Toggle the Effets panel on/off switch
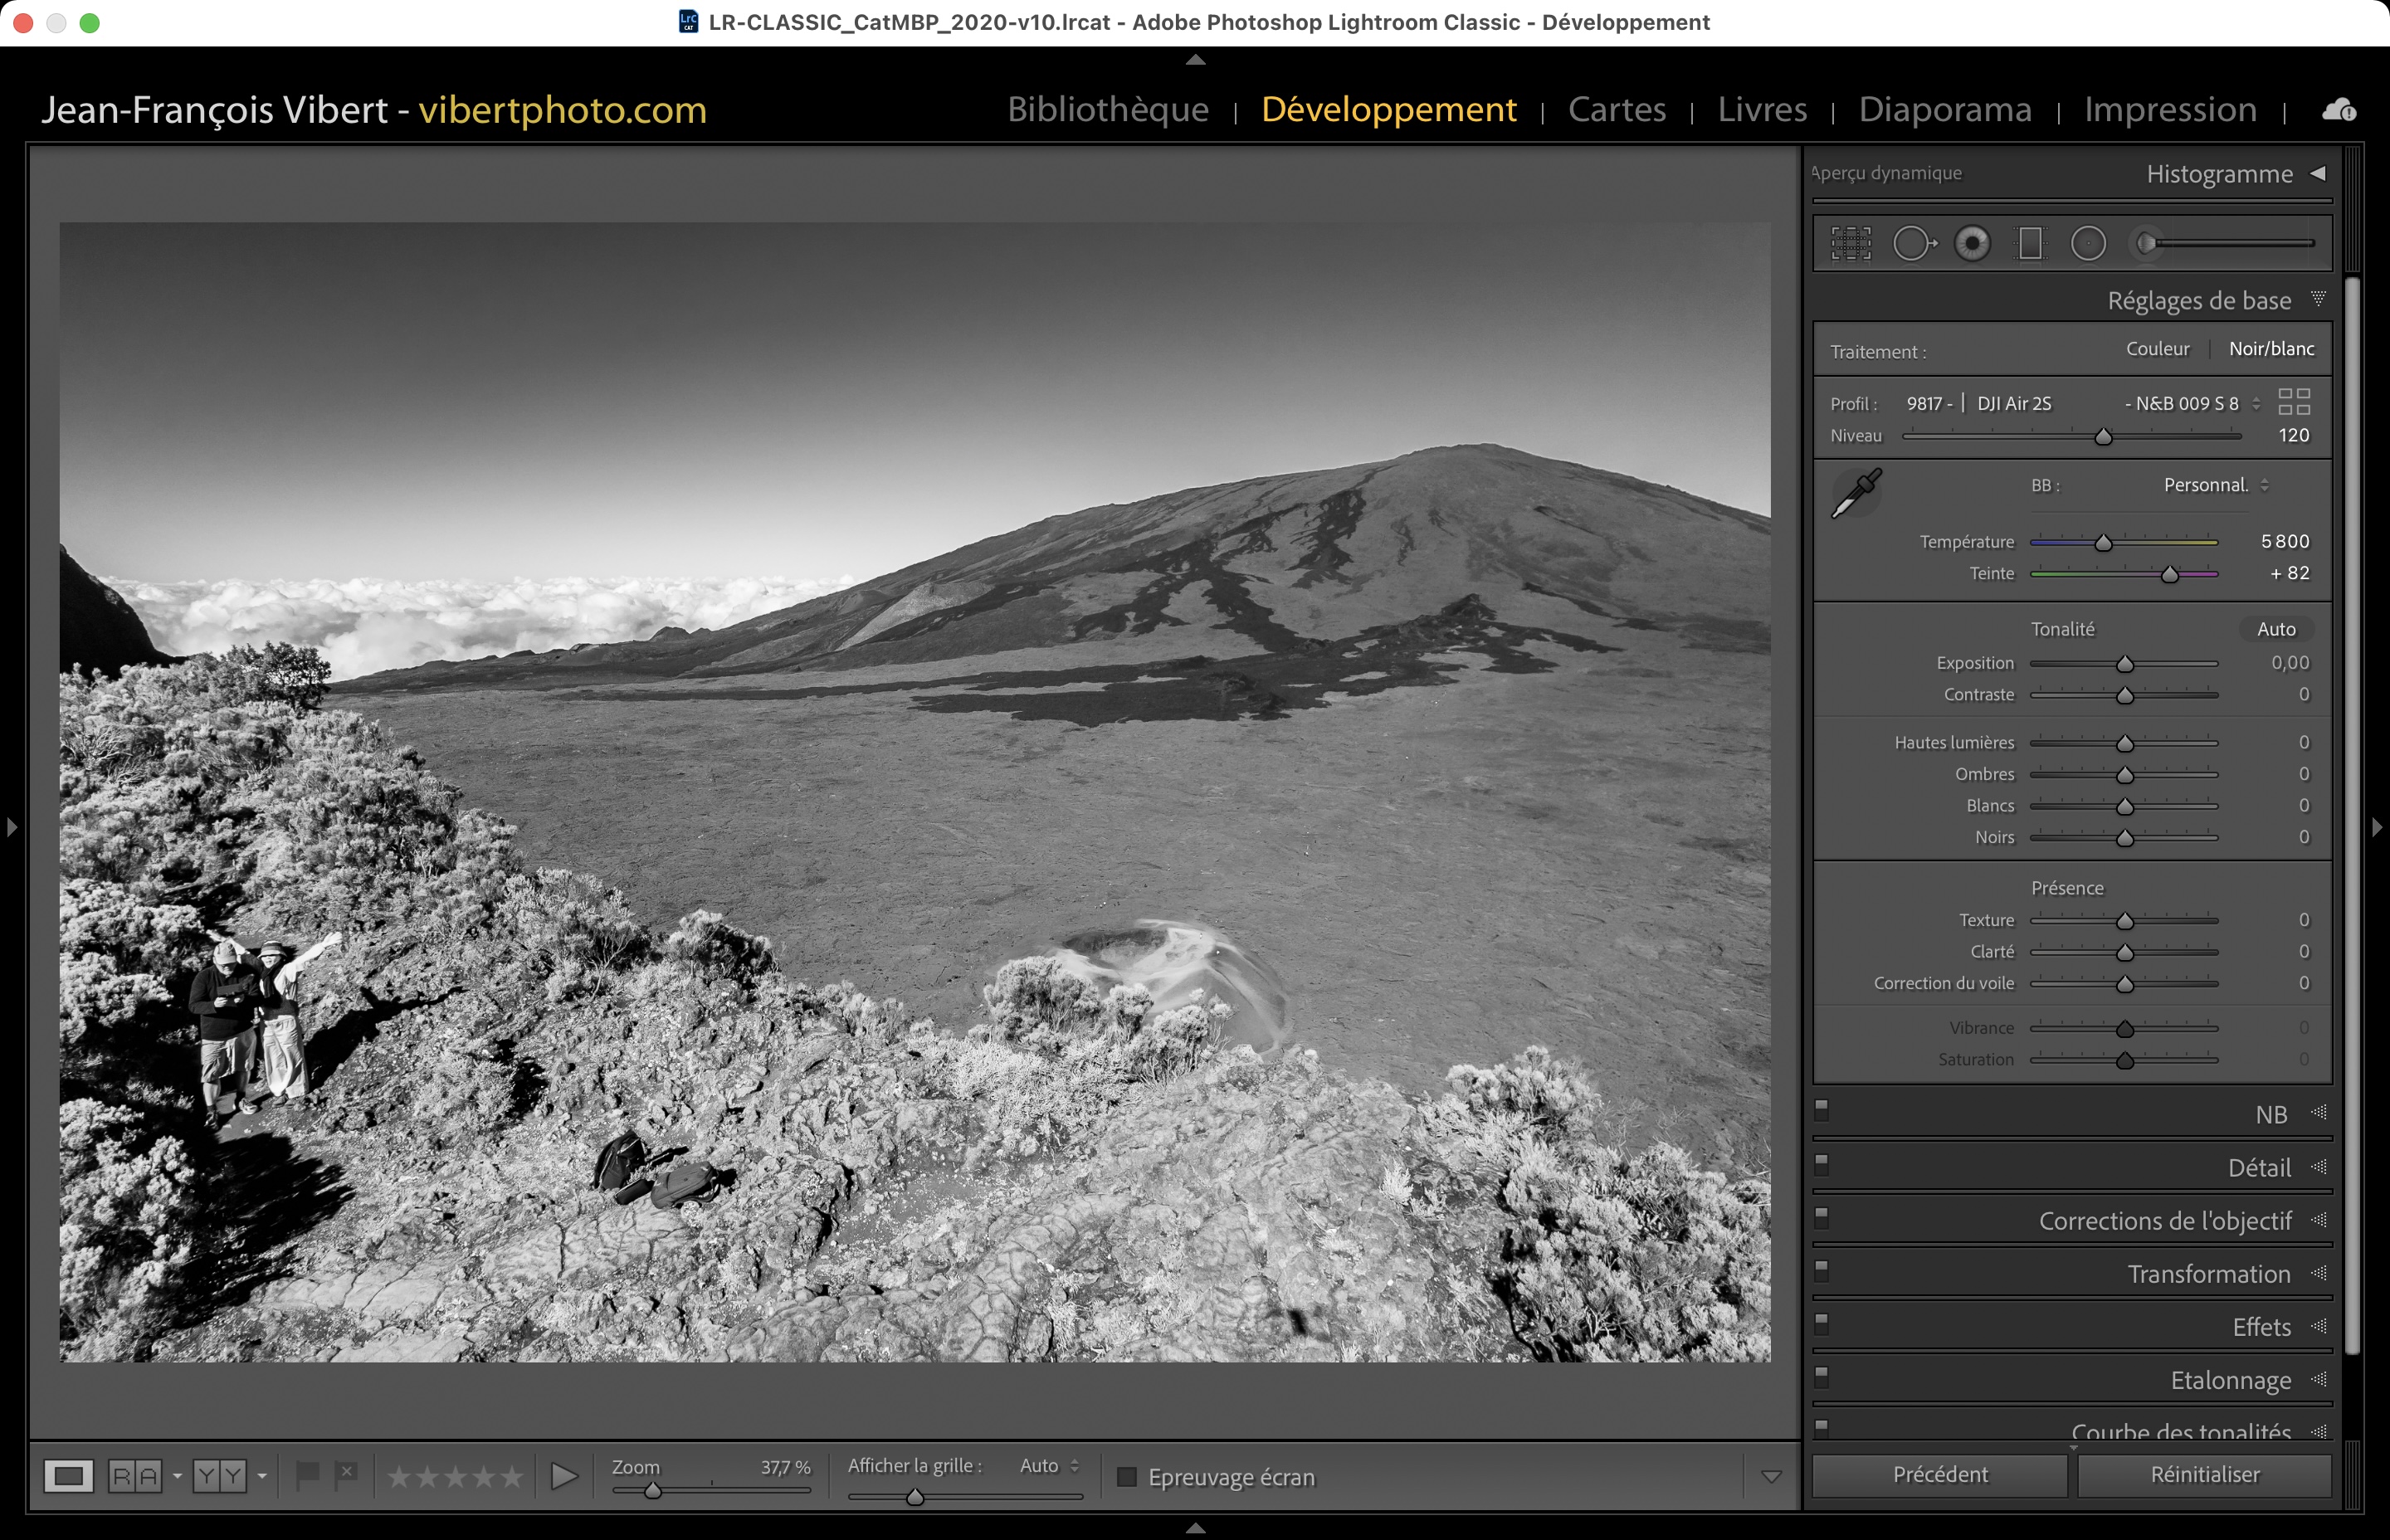This screenshot has height=1540, width=2390. (1821, 1323)
